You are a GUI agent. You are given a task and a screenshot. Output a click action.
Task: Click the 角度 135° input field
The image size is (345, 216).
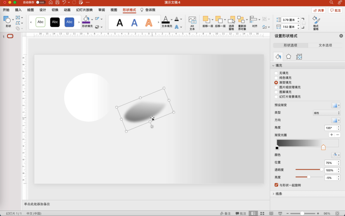331,128
